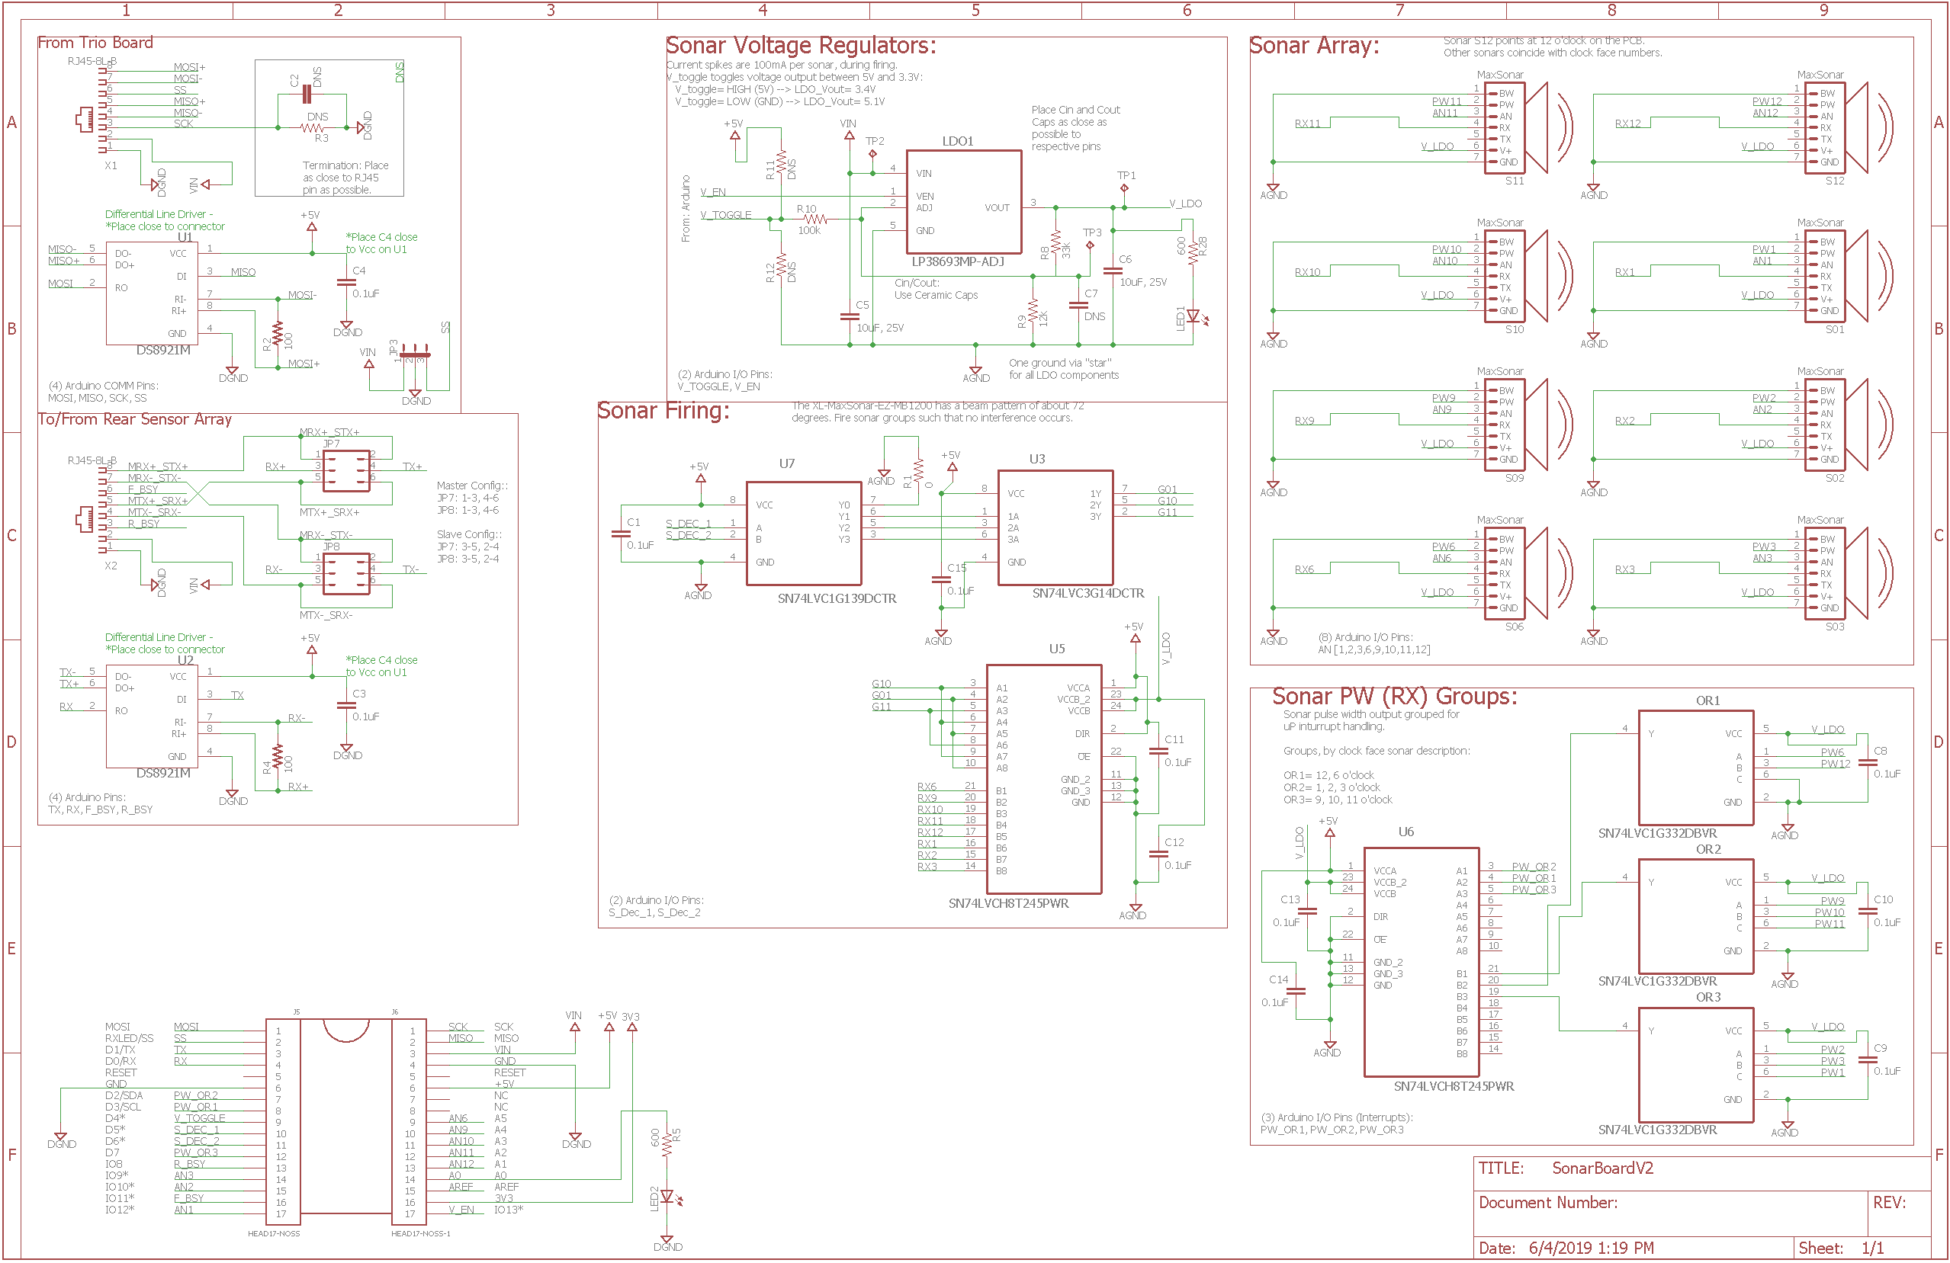The image size is (1950, 1263).
Task: Click the IO13* pin label on header
Action: coord(508,1209)
